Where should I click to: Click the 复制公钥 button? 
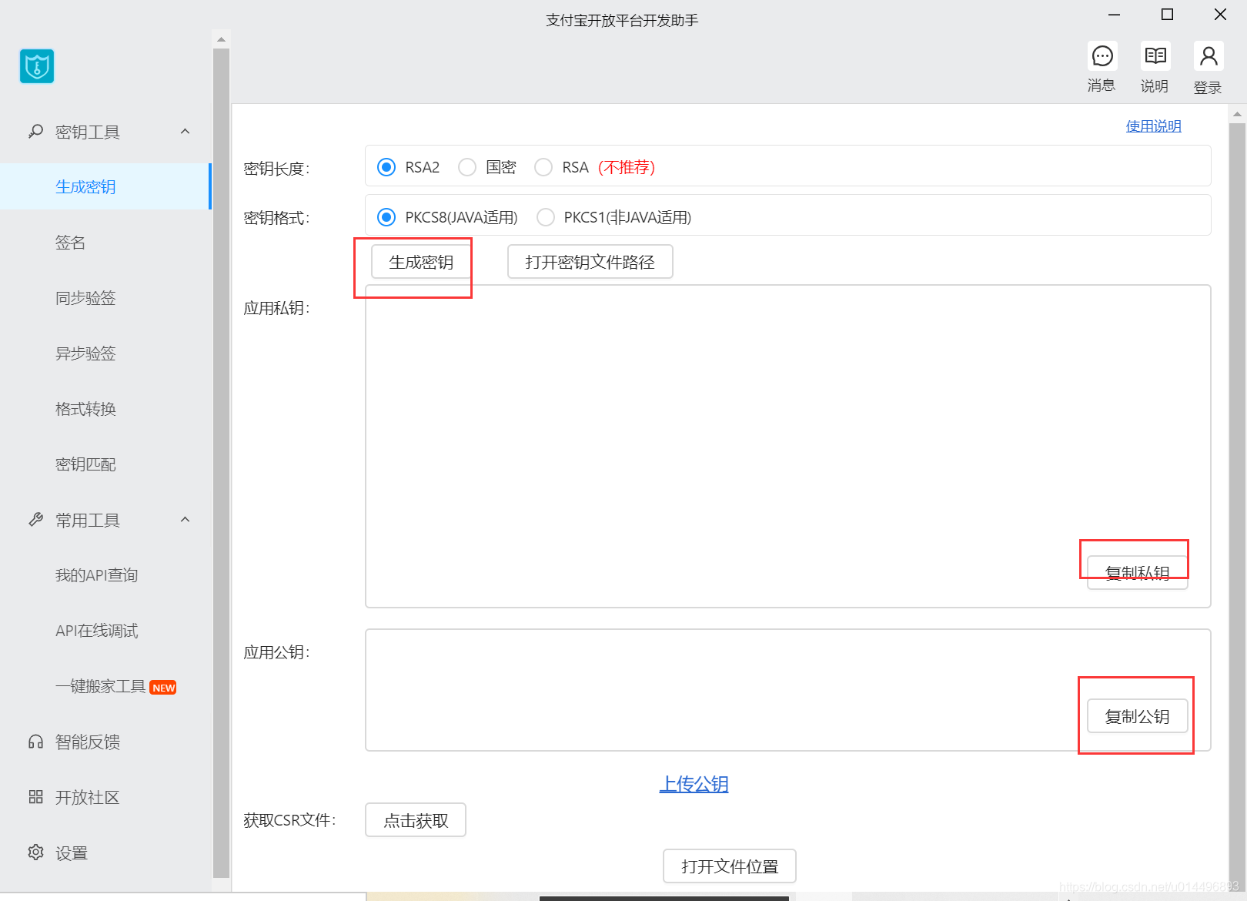(1138, 716)
